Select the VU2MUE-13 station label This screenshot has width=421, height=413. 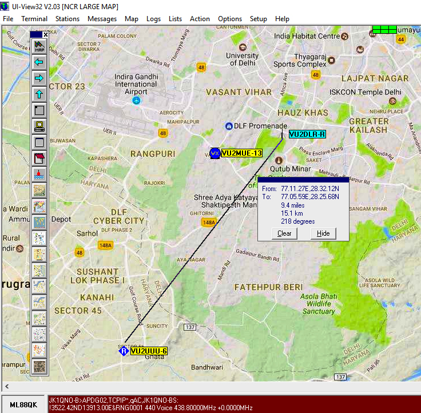[241, 153]
